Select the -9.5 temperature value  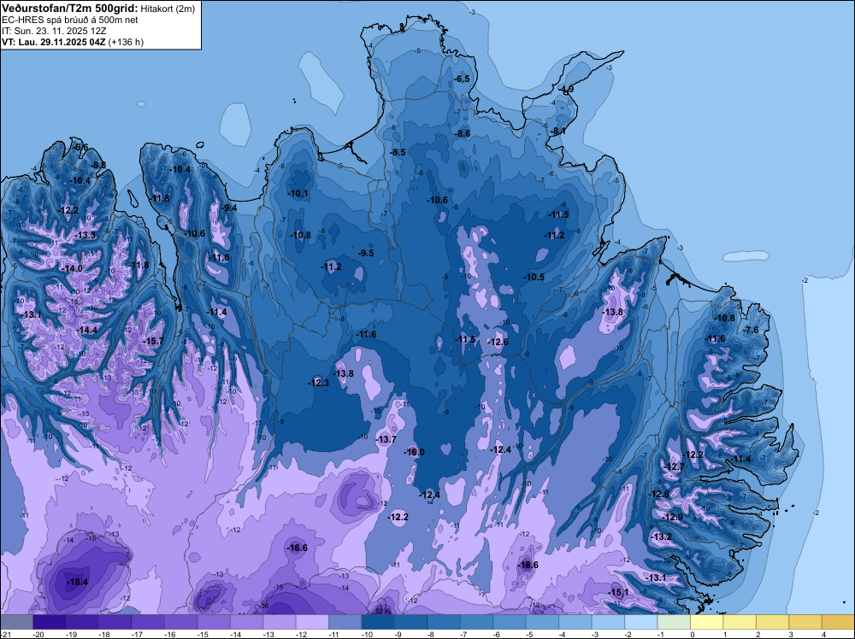tap(365, 254)
